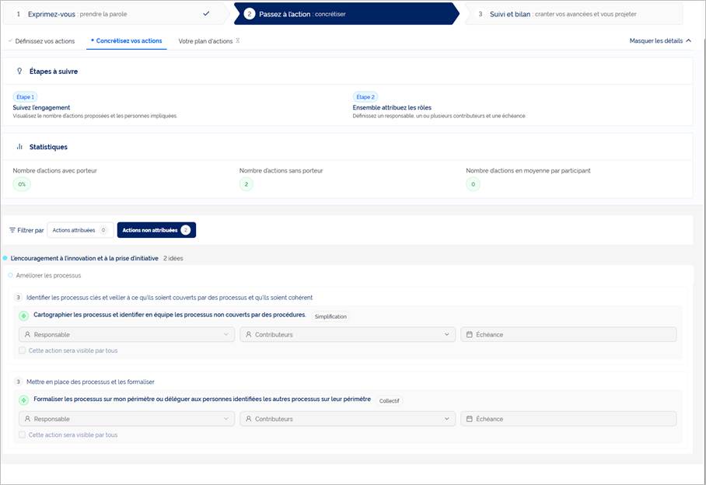Click the average actions per participant value 0

[474, 184]
